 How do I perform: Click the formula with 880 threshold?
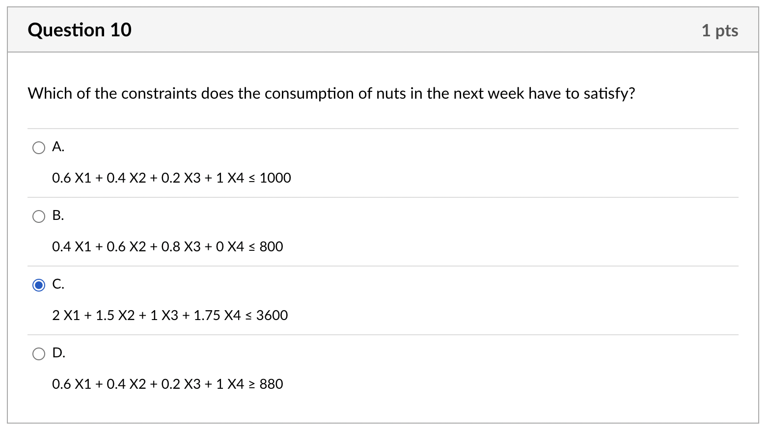(167, 384)
